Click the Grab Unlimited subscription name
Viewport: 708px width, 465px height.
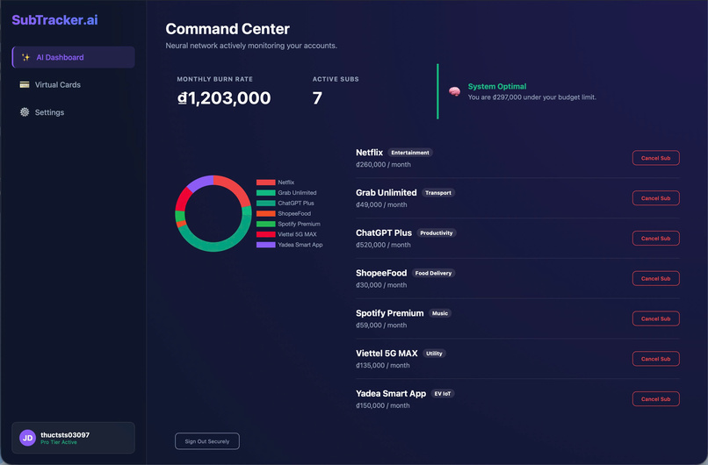pyautogui.click(x=386, y=193)
